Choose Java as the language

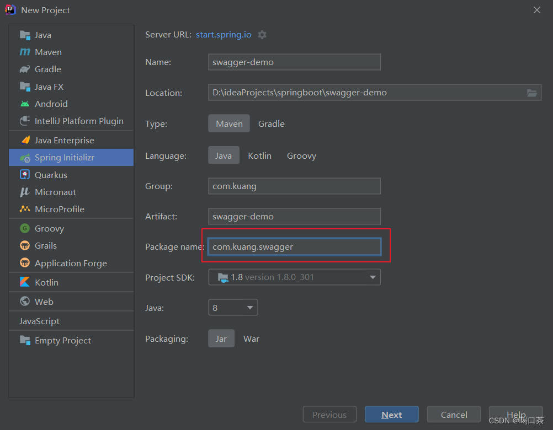[224, 155]
